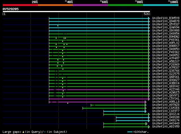Click the yellow gap marker under UniRef100_A7PE87 bar
181x134 pixels.
click(x=63, y=69)
